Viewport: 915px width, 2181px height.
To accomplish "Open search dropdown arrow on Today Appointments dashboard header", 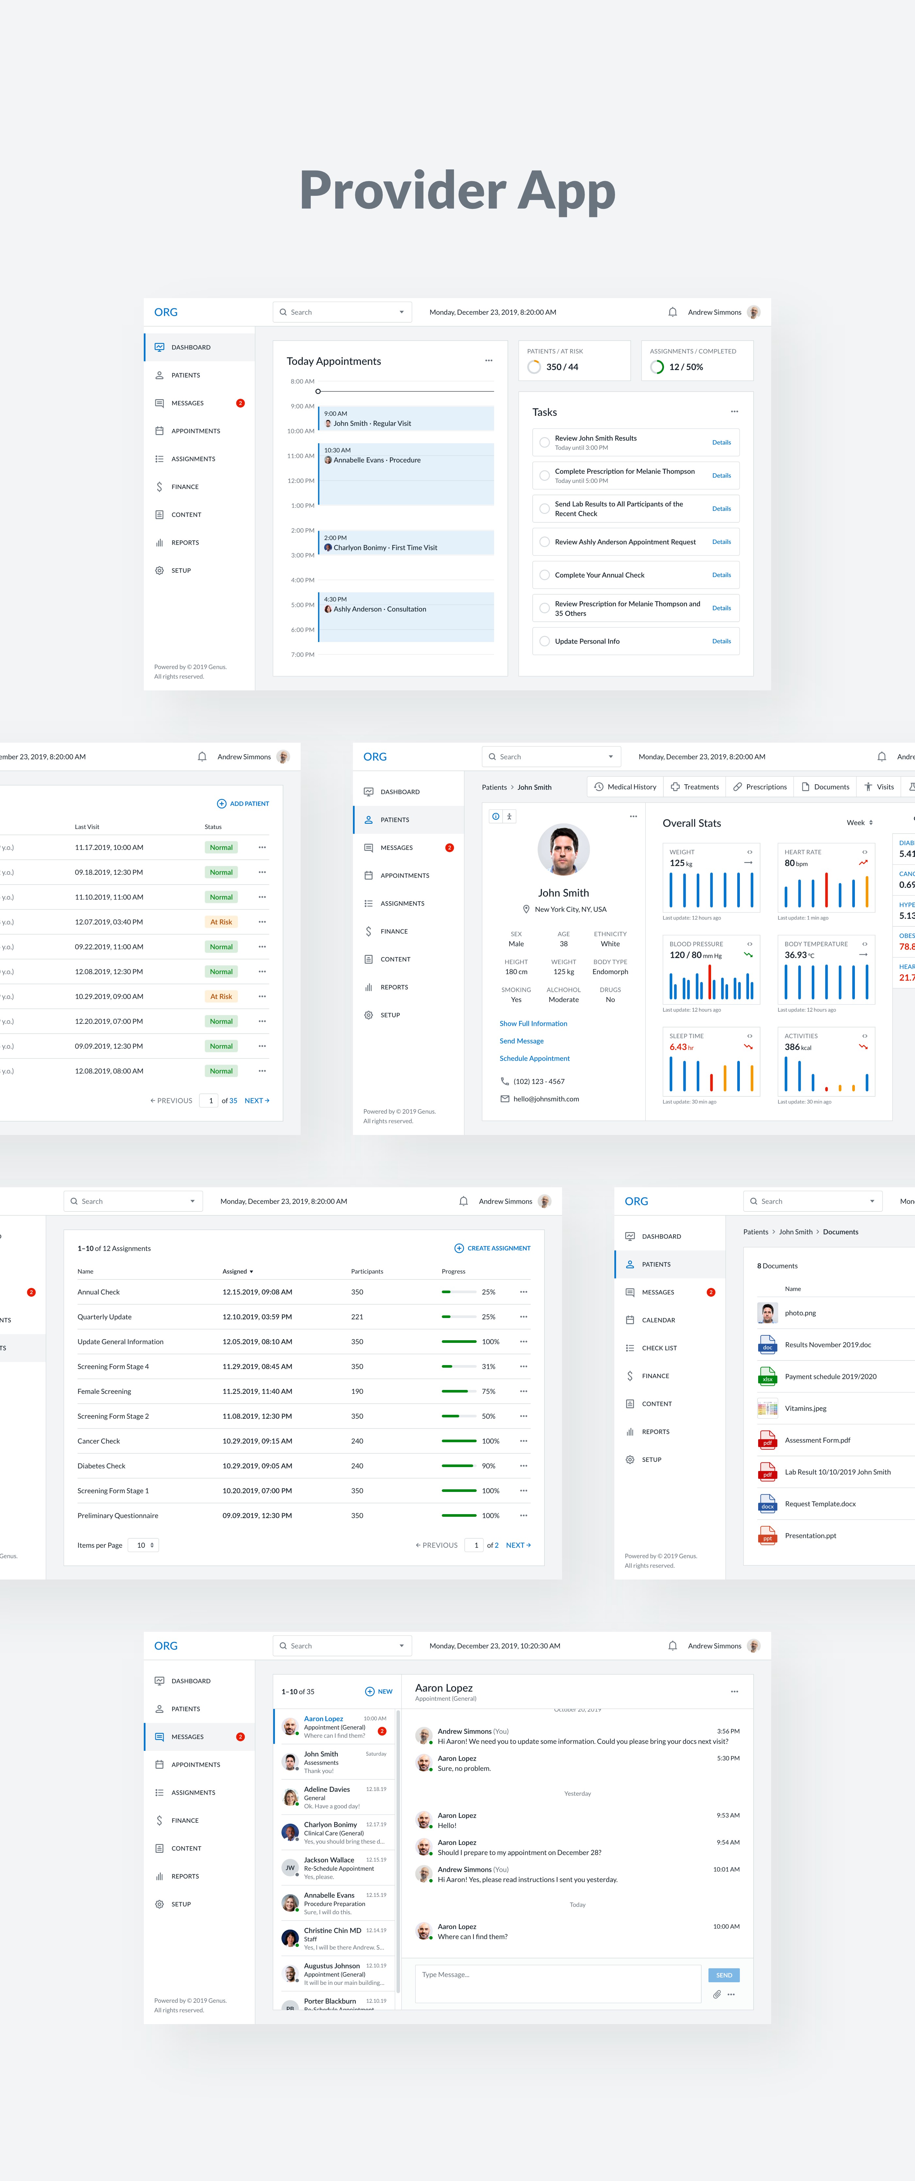I will pos(401,313).
